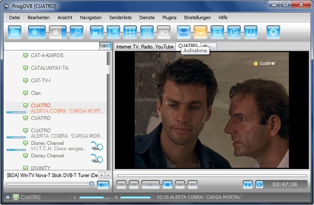The width and height of the screenshot is (314, 205).
Task: Click monitor icon next to Clan
Action: (26, 93)
